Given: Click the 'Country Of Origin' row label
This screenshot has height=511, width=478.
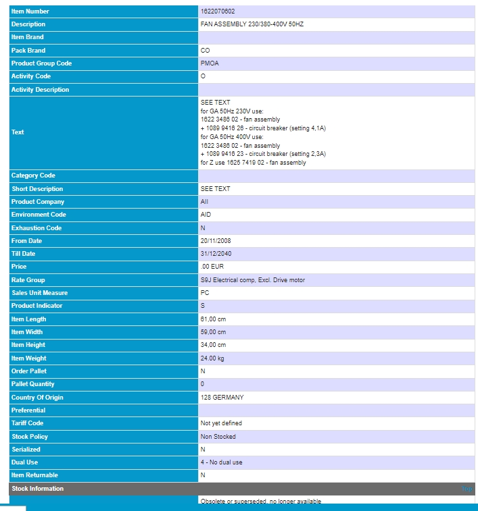Looking at the screenshot, I should (37, 398).
